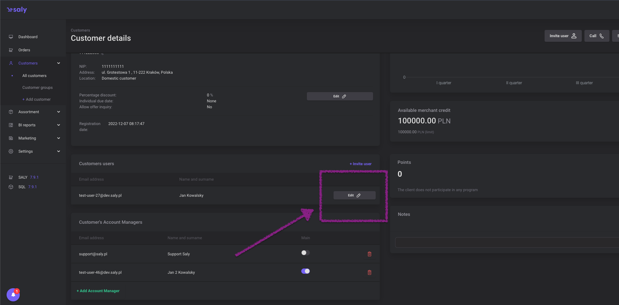
Task: Click the SQL version cube icon
Action: [11, 187]
